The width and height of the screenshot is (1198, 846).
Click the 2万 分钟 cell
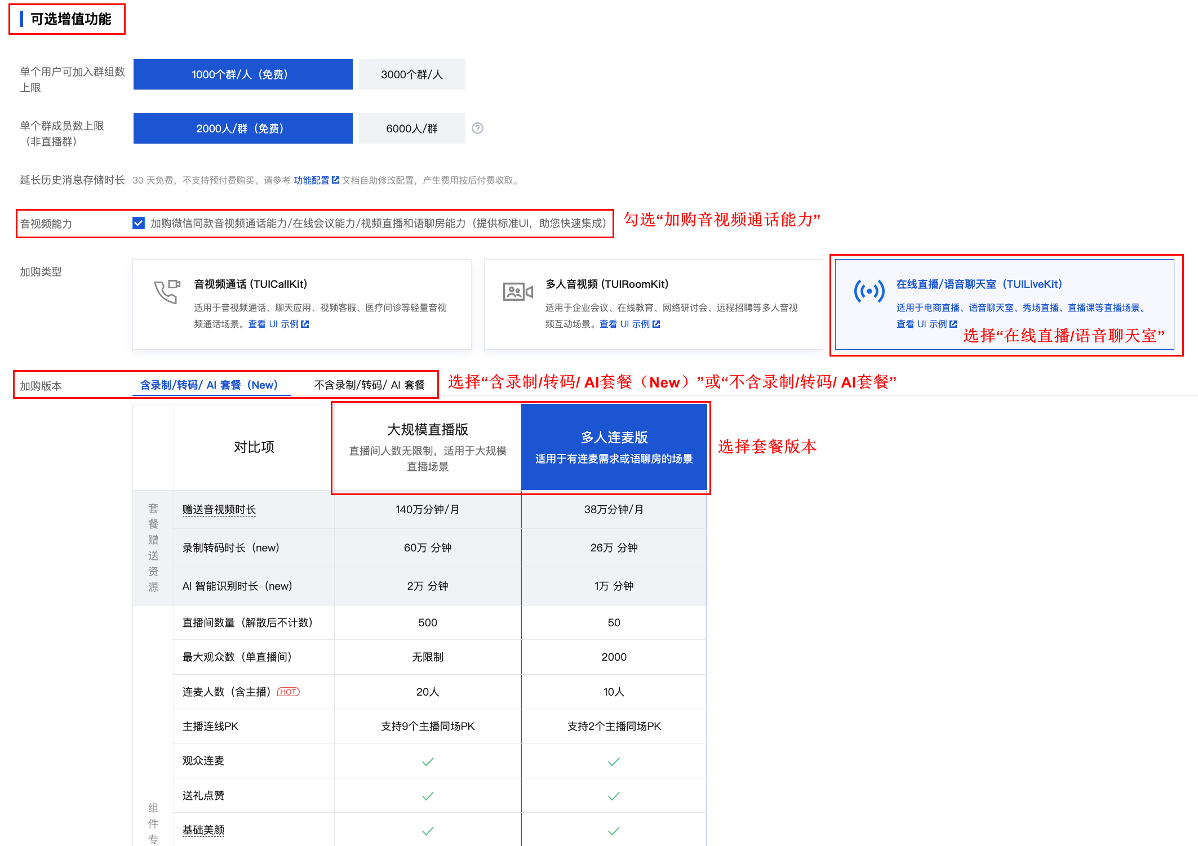click(x=428, y=586)
